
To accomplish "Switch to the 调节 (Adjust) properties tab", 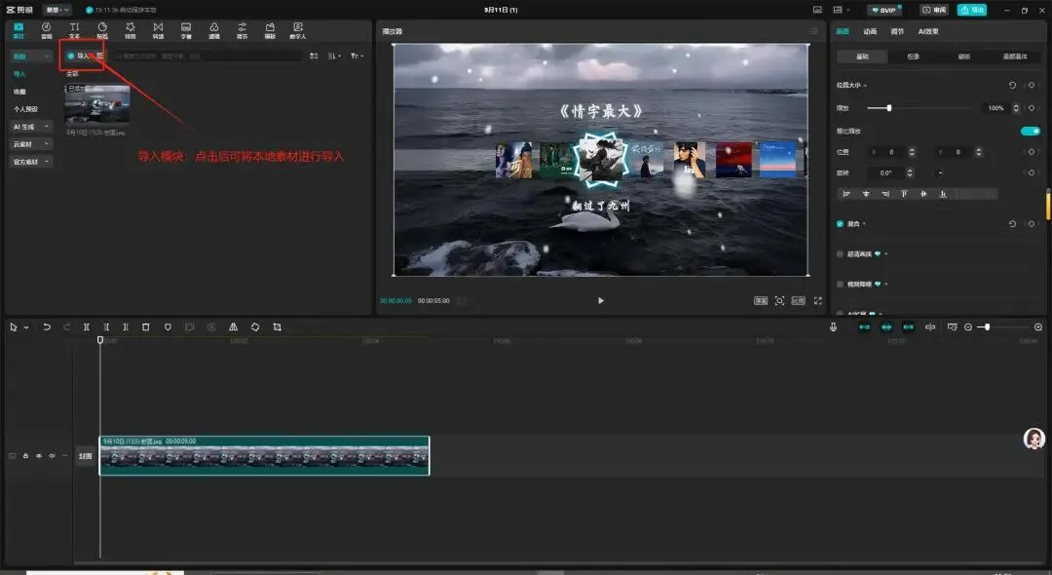I will coord(897,31).
